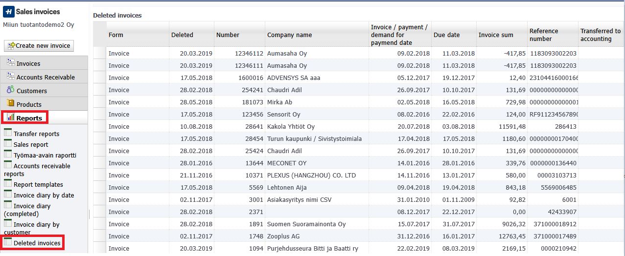The image size is (625, 256).
Task: Open the Report templates link
Action: click(38, 184)
